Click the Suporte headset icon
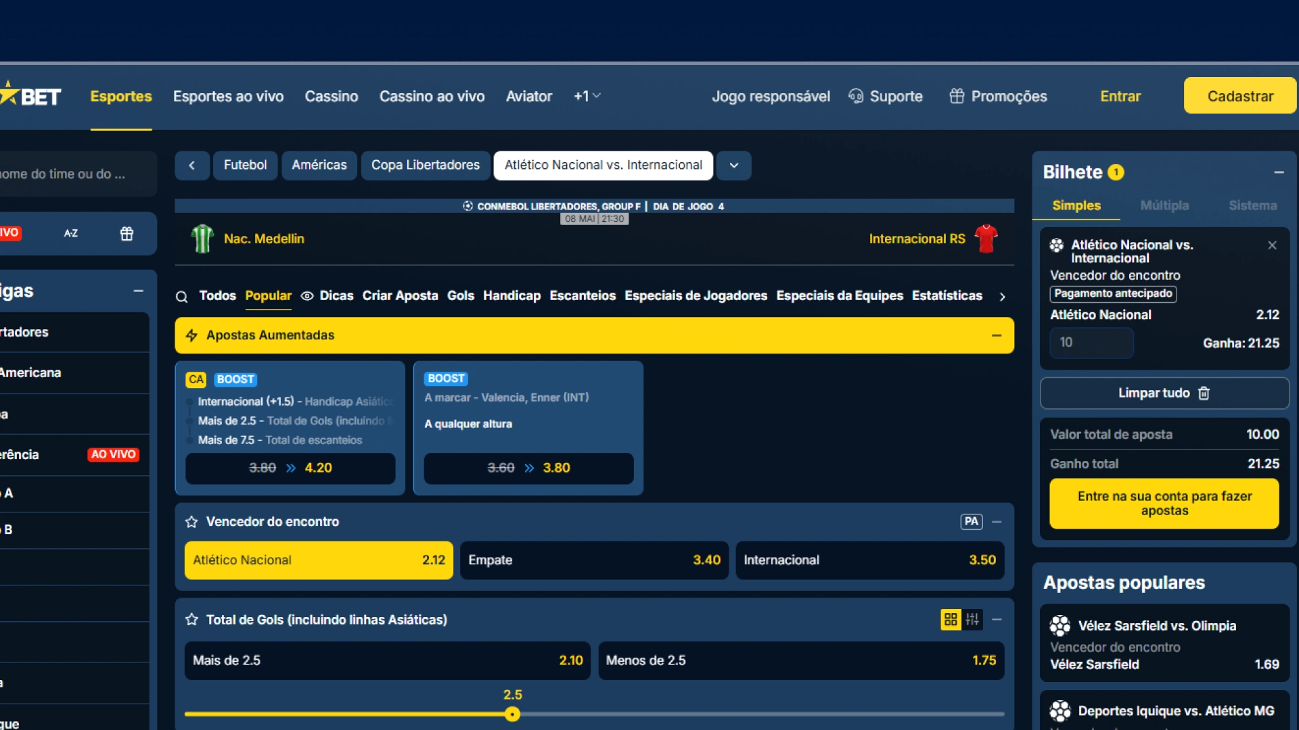Screen dimensions: 1299x730 click(x=856, y=96)
